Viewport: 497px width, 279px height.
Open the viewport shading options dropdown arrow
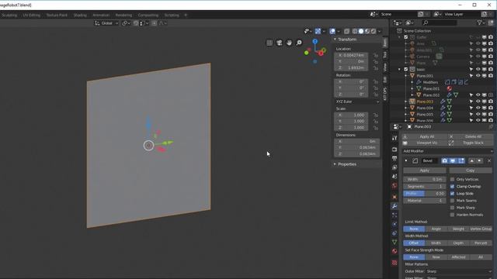(x=380, y=31)
